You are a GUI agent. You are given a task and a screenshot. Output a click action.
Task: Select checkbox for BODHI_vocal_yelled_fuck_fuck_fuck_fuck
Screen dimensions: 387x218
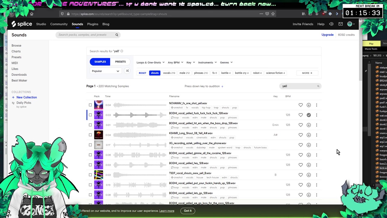(90, 115)
